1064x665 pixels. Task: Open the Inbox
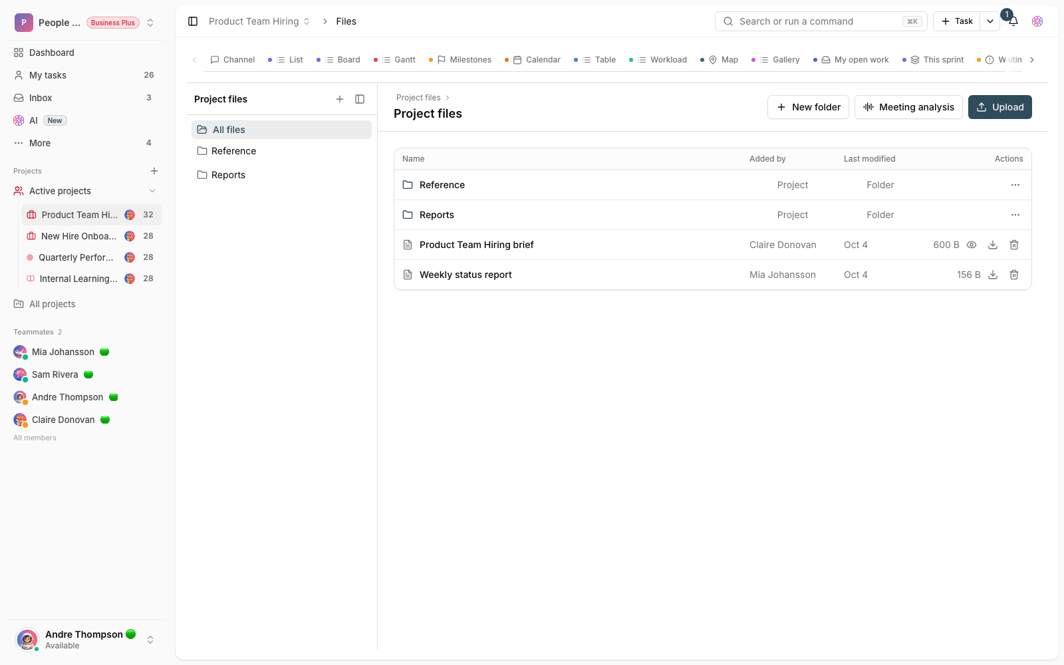[x=85, y=98]
